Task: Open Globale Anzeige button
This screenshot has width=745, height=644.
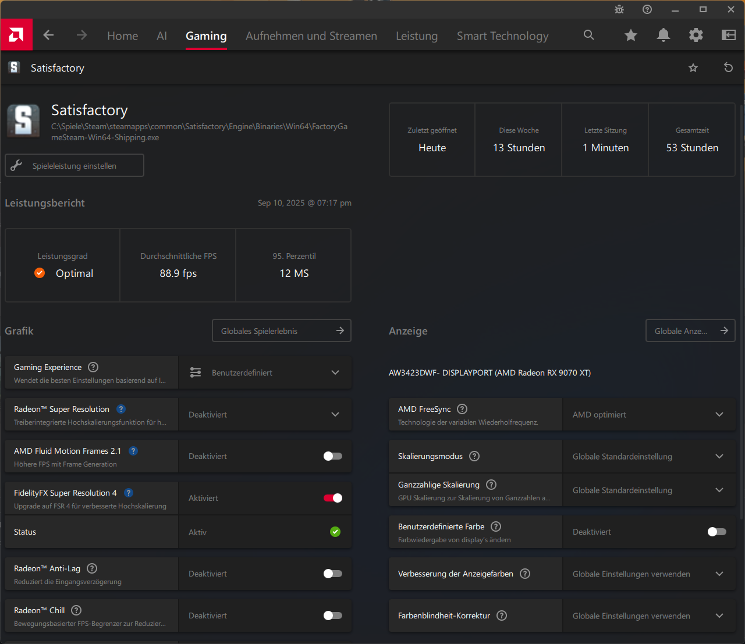Action: [x=690, y=330]
